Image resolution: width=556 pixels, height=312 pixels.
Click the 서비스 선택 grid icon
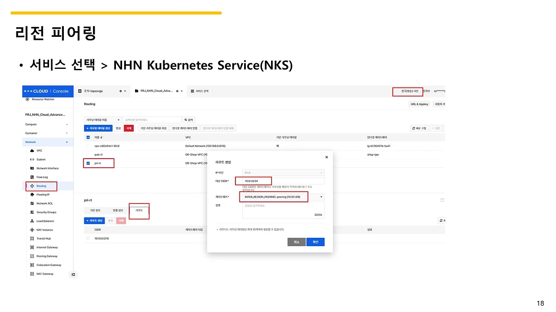click(192, 91)
